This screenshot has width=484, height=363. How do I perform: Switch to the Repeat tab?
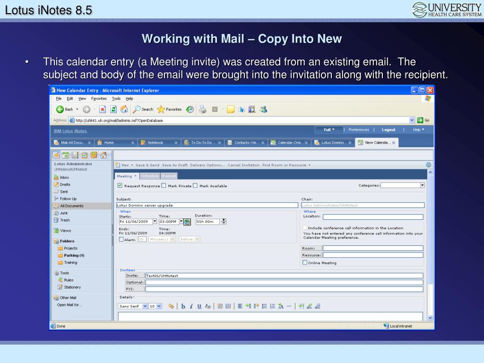[169, 176]
